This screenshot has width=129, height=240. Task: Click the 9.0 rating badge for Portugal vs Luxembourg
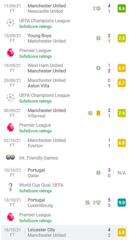tap(121, 203)
